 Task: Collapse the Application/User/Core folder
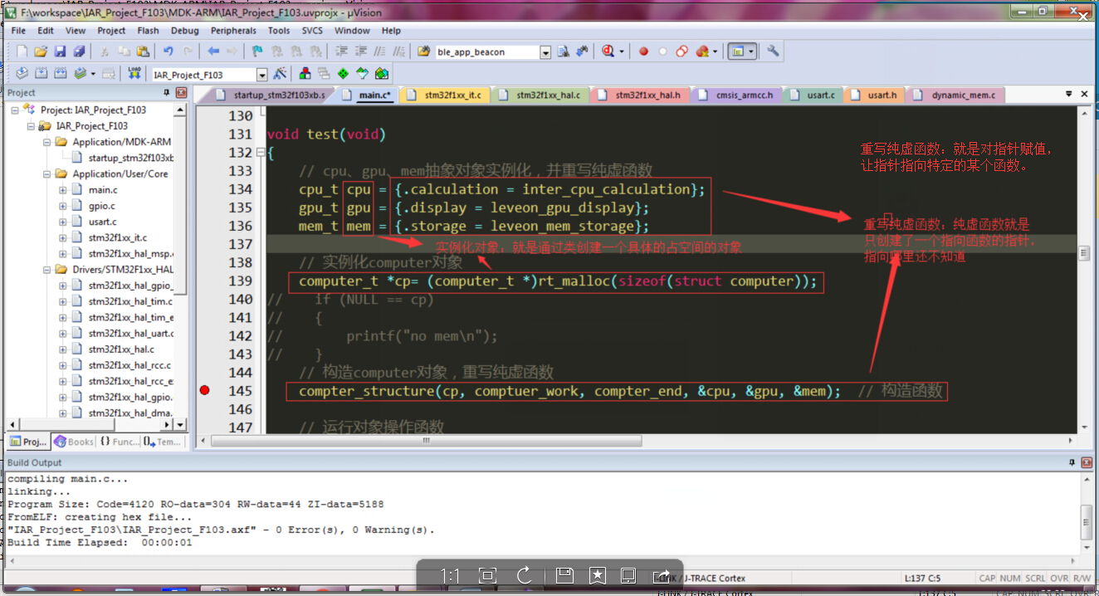49,174
